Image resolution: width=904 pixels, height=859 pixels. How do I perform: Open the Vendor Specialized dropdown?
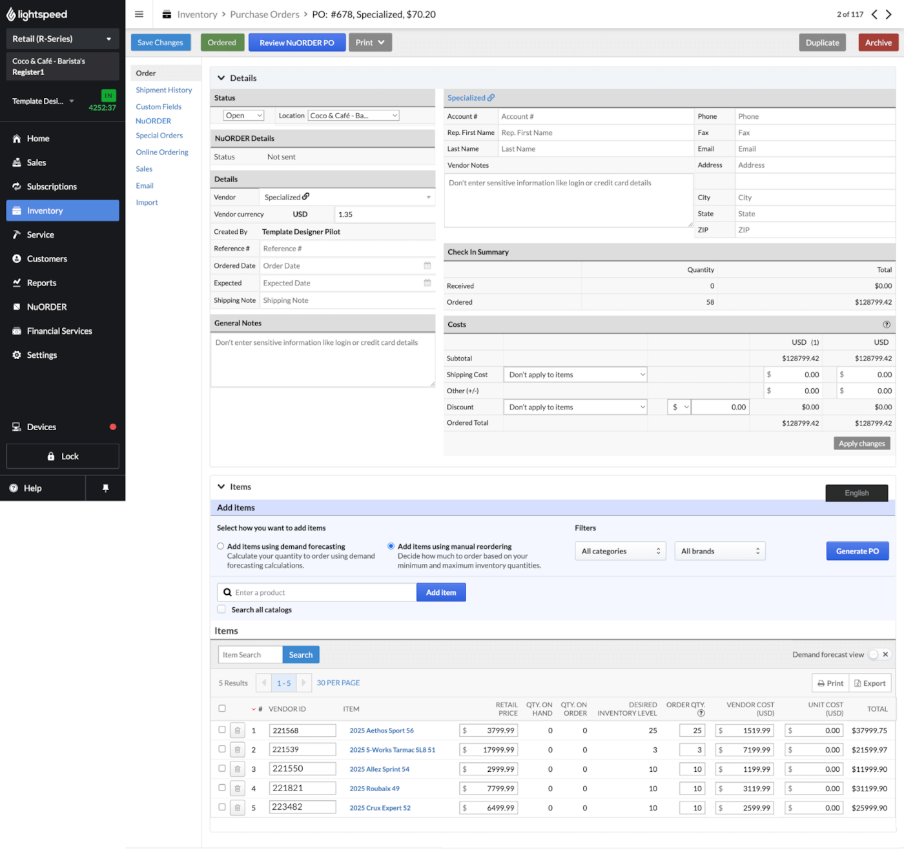click(x=348, y=197)
